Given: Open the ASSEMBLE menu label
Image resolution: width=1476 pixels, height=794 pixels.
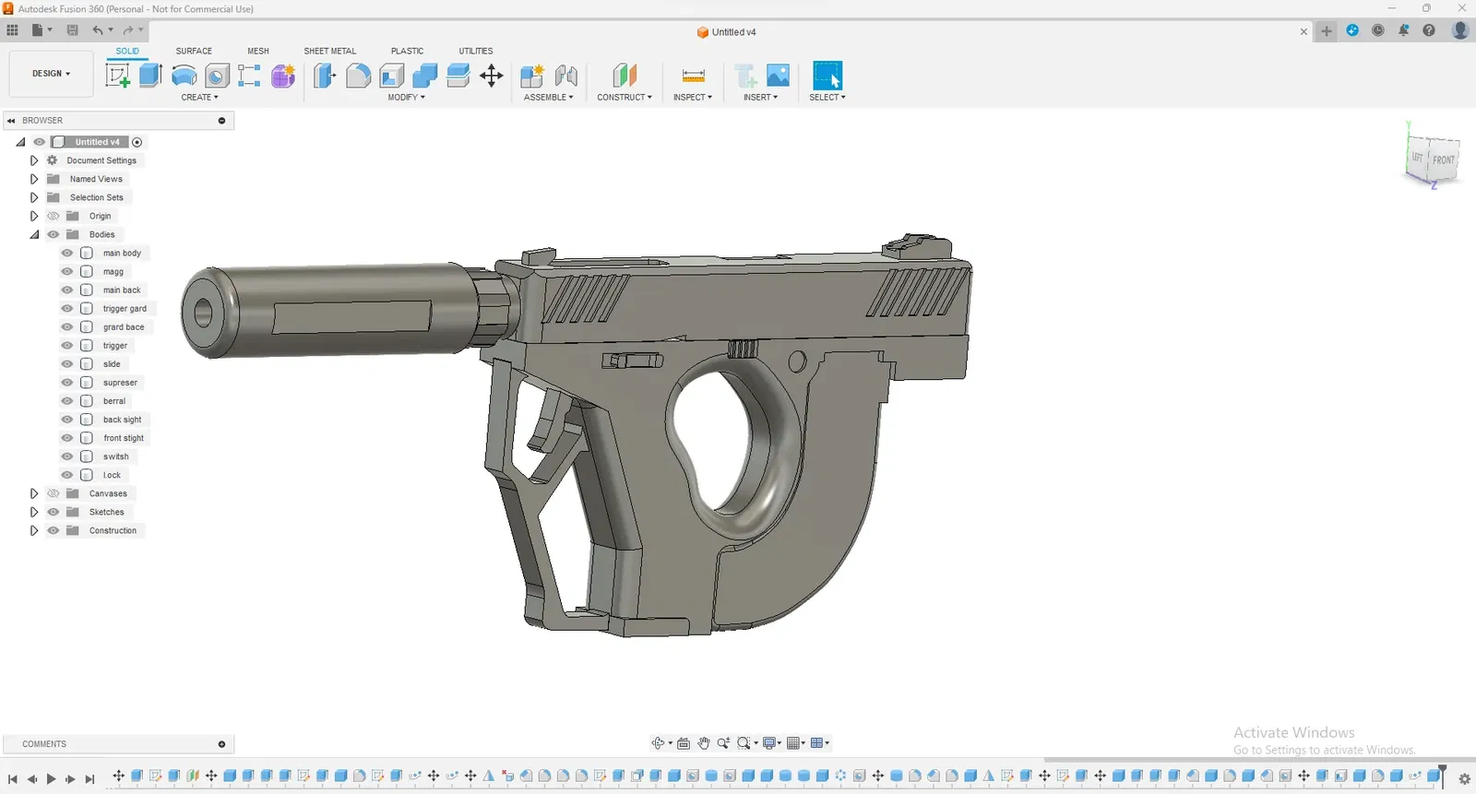Looking at the screenshot, I should coord(548,97).
